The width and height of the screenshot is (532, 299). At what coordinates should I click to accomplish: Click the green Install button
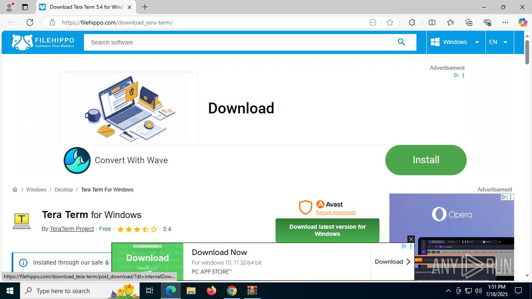pyautogui.click(x=426, y=160)
